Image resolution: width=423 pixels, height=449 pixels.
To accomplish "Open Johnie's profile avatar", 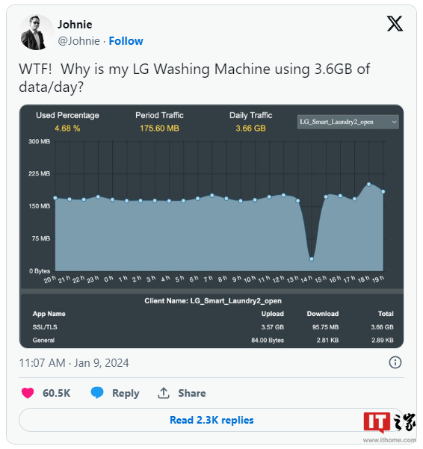I will click(37, 32).
